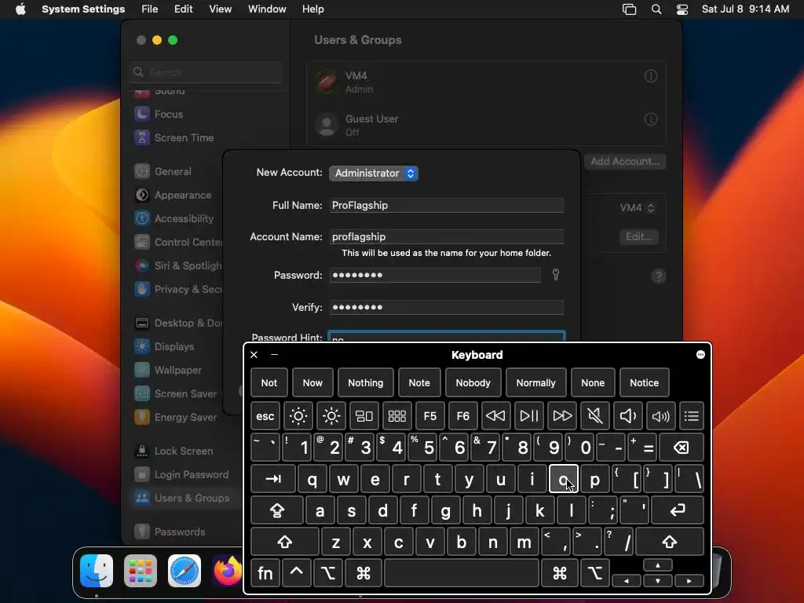Open the New Account type dropdown
This screenshot has height=603, width=804.
tap(374, 174)
